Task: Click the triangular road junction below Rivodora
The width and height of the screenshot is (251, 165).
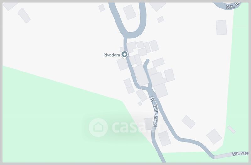Action: (x=145, y=88)
